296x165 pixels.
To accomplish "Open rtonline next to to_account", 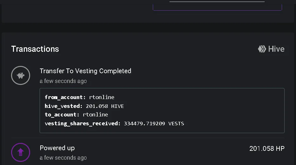I will coord(95,115).
